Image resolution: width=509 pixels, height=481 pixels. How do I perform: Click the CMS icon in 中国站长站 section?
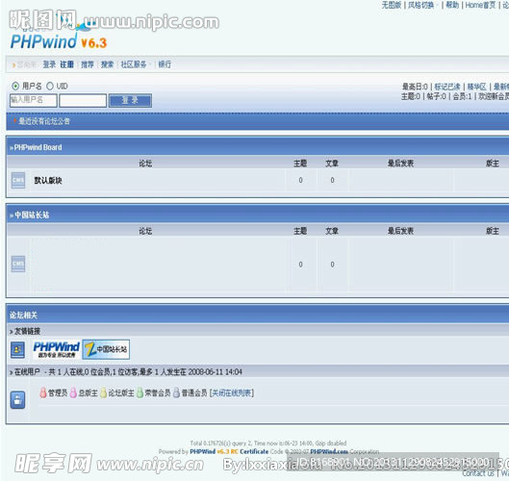(x=18, y=264)
